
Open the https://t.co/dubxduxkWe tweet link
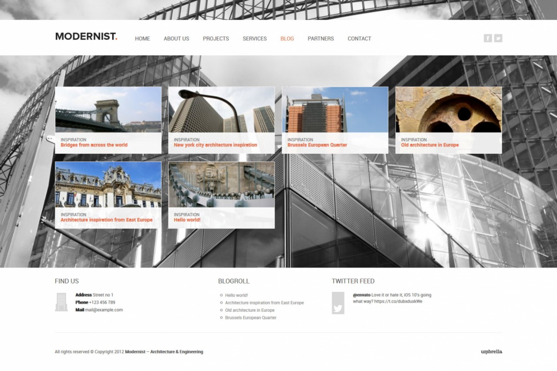pos(398,301)
